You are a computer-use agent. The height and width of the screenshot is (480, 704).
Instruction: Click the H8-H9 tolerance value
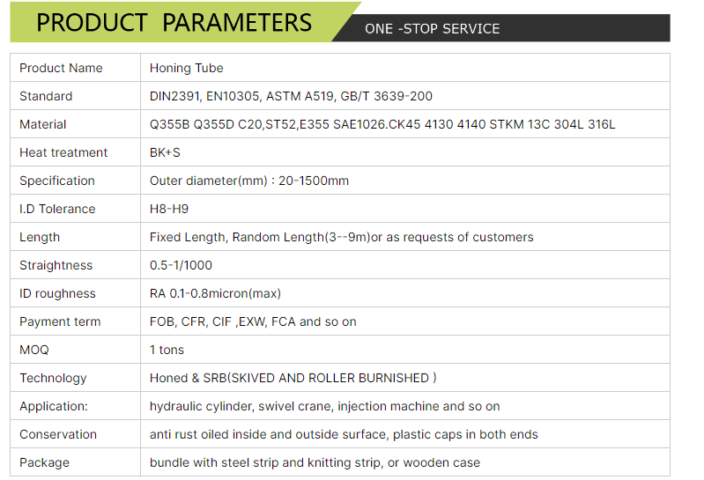169,209
